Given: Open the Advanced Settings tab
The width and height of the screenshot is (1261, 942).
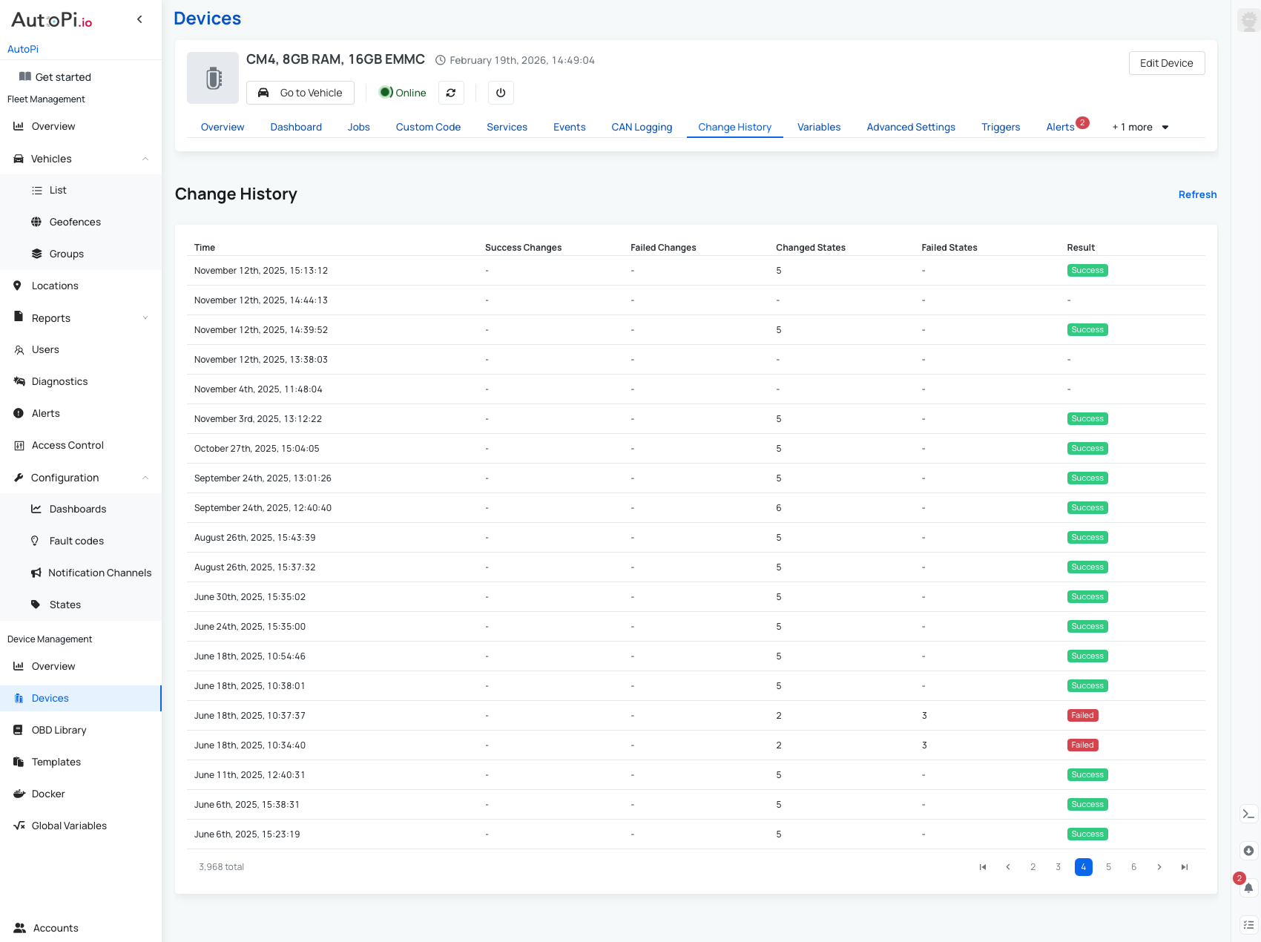Looking at the screenshot, I should coord(911,127).
